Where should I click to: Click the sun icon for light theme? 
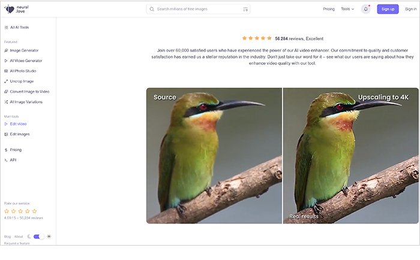coord(49,237)
